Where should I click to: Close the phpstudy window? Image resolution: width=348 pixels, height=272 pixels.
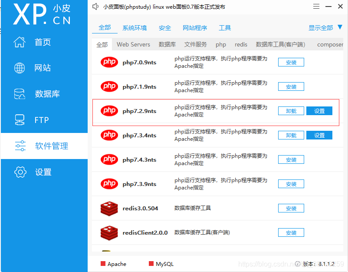click(341, 6)
